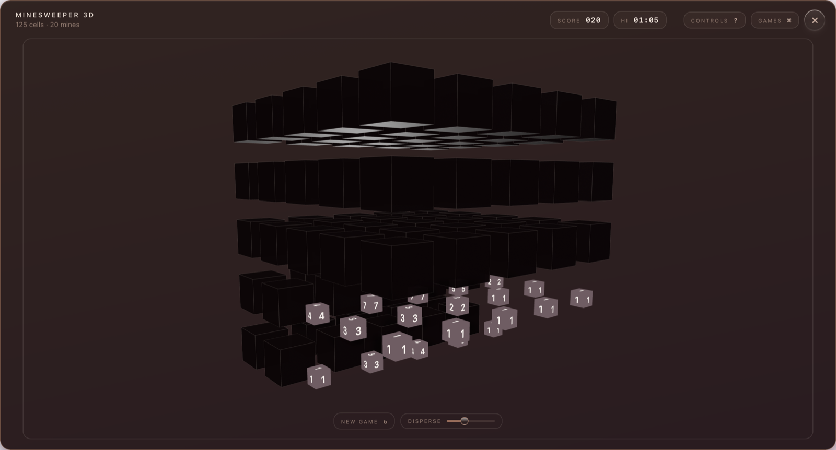Click the question mark icon beside Controls

tap(736, 20)
